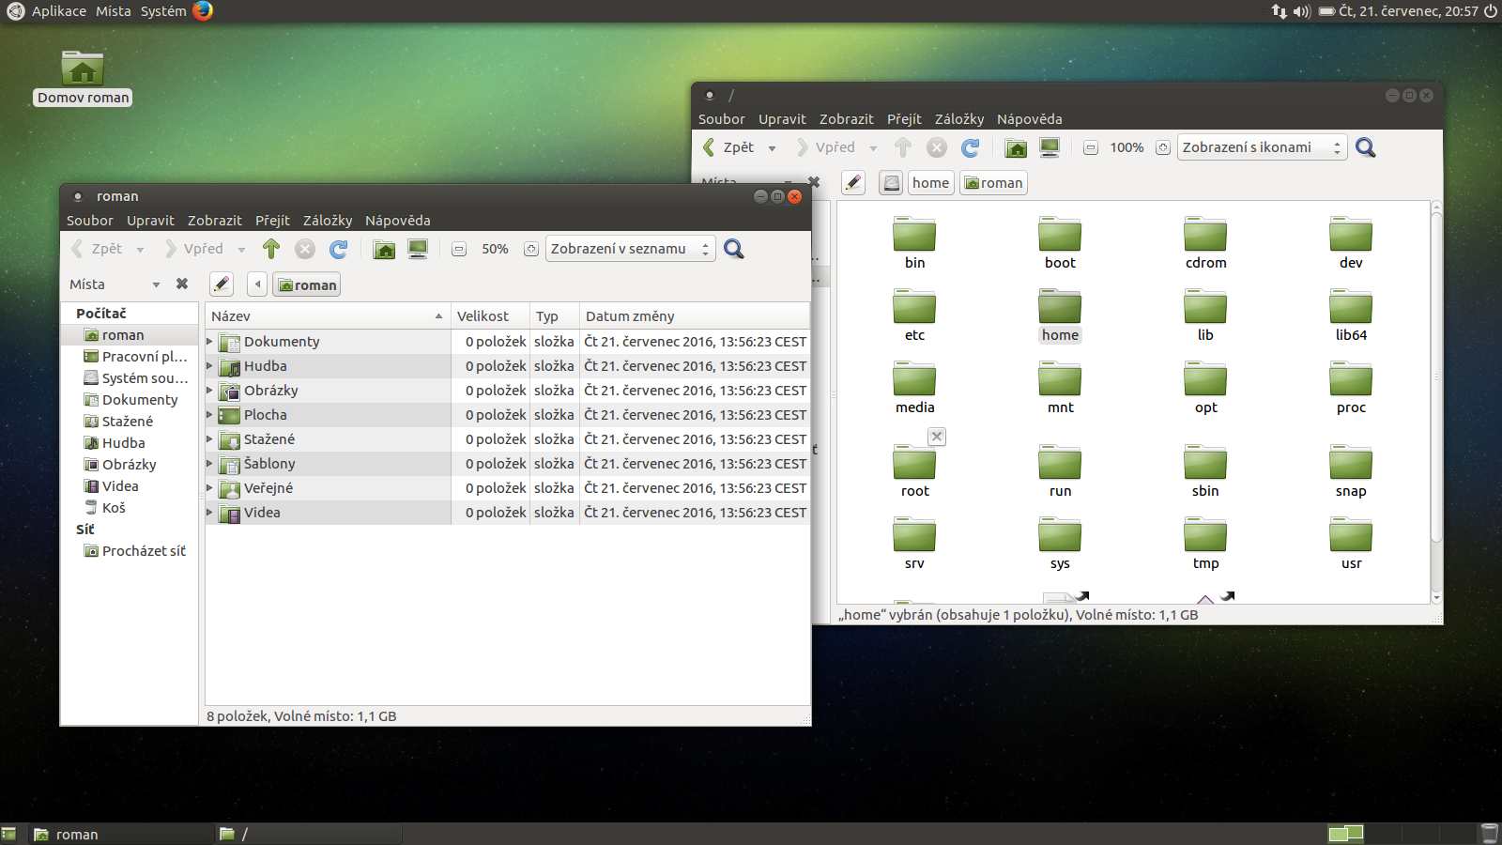Click the 50% zoom level stepper

pos(496,249)
